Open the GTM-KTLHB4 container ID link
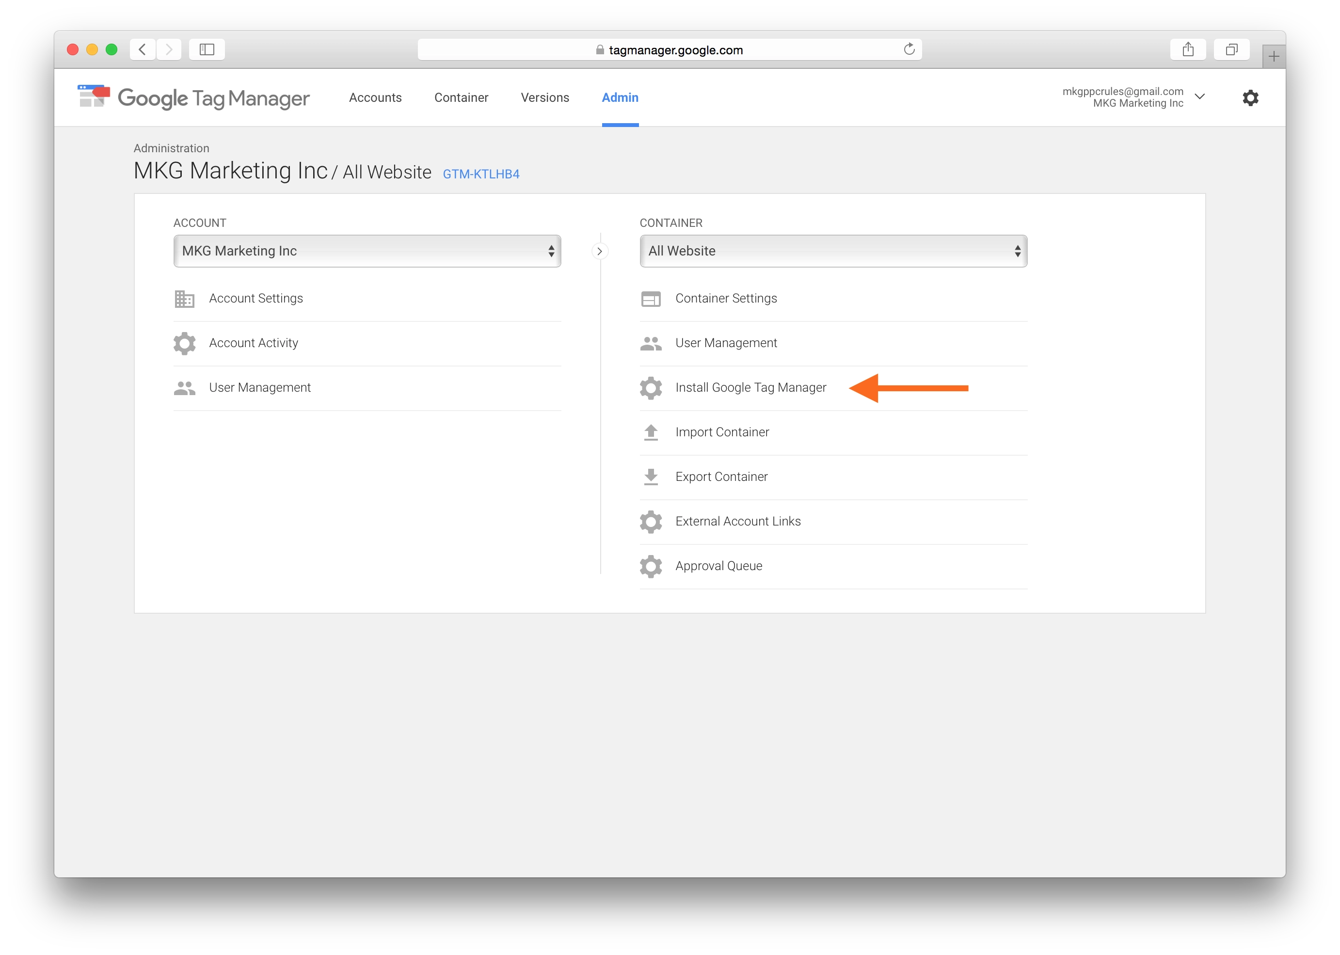 [480, 174]
